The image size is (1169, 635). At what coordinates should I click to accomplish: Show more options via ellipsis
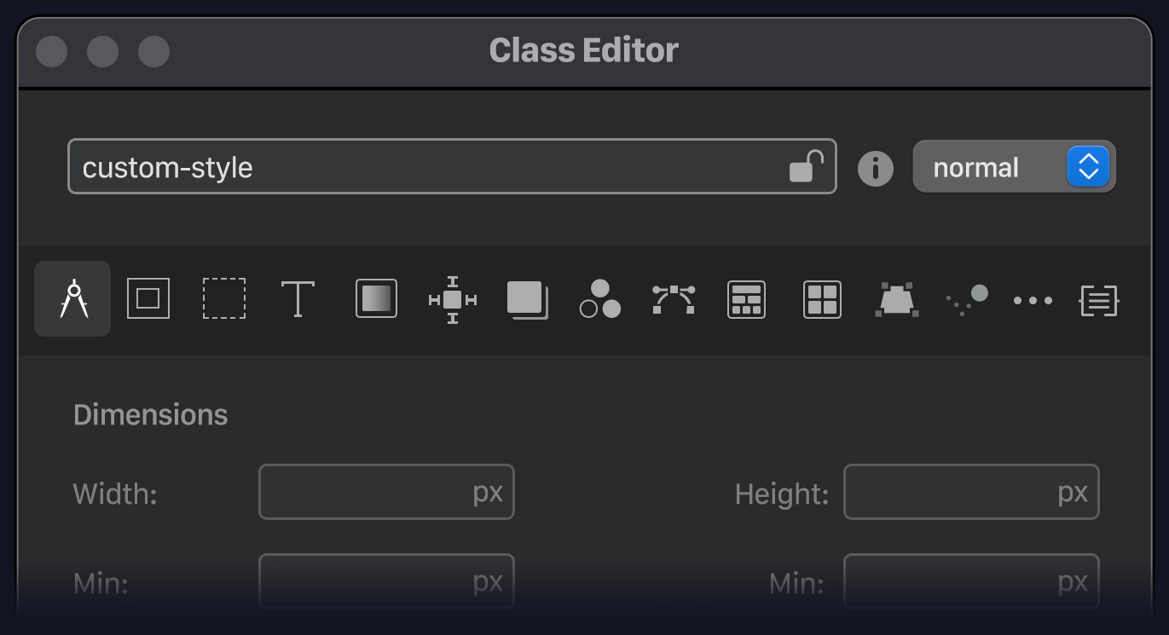[1032, 299]
